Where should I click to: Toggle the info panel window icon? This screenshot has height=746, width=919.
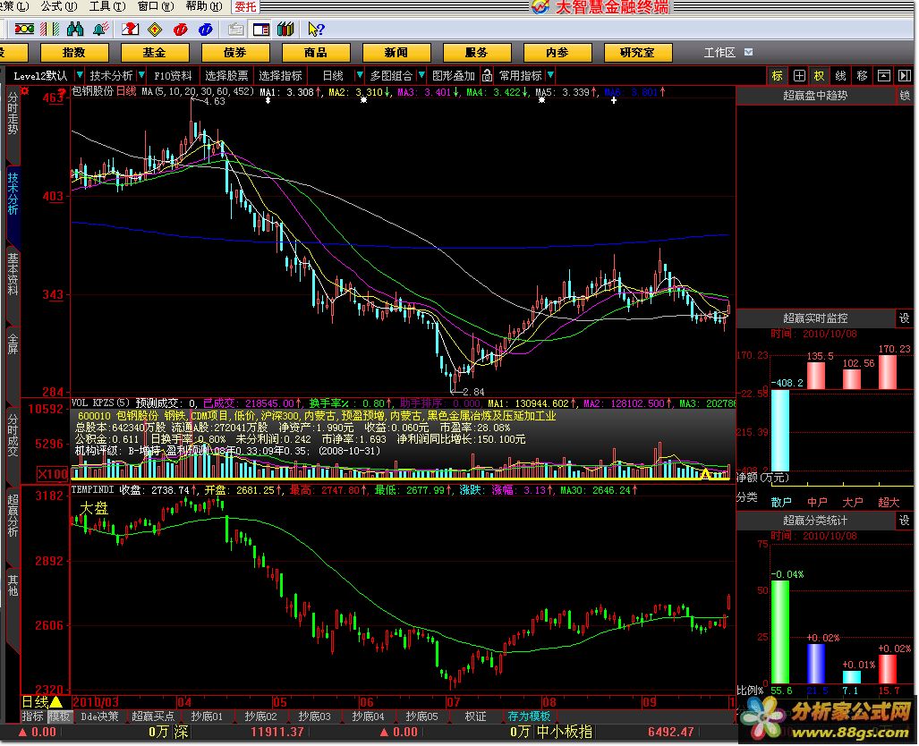pos(261,29)
